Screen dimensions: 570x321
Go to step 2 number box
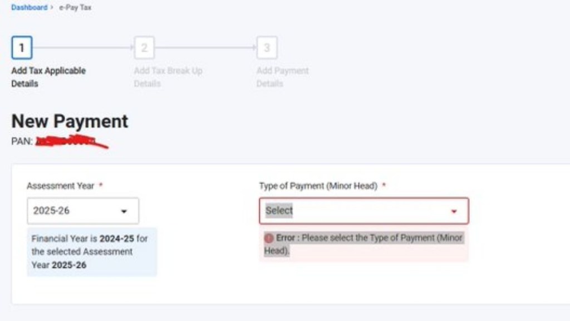pyautogui.click(x=144, y=48)
